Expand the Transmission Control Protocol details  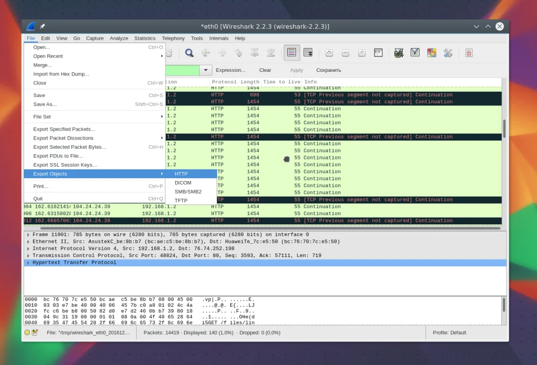28,256
